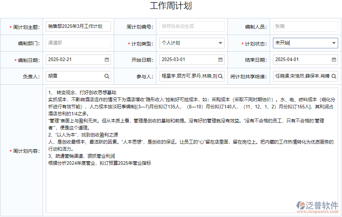Open the 结束日期 calendar icon

pos(334,60)
